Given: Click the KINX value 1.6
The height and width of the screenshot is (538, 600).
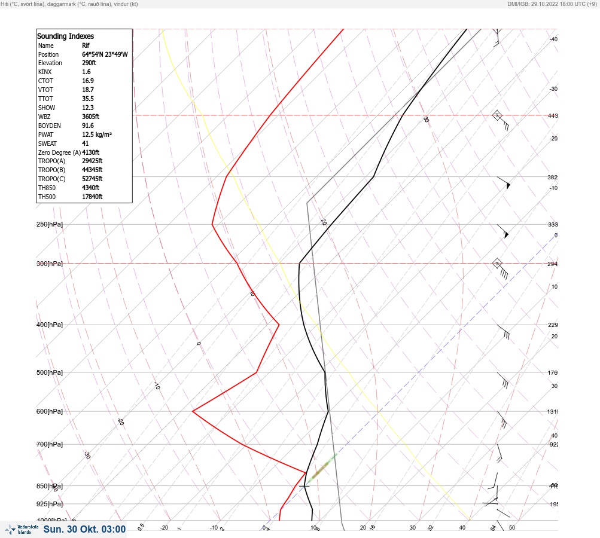Looking at the screenshot, I should pyautogui.click(x=87, y=72).
